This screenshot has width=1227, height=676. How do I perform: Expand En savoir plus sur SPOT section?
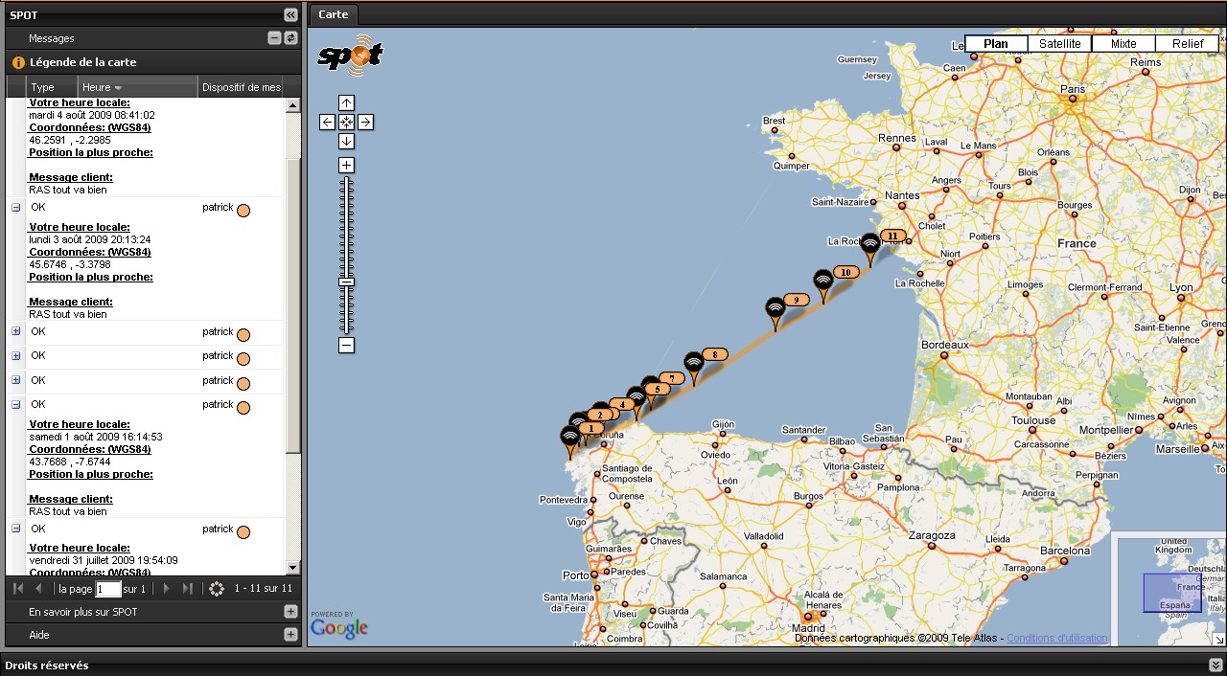tap(290, 611)
